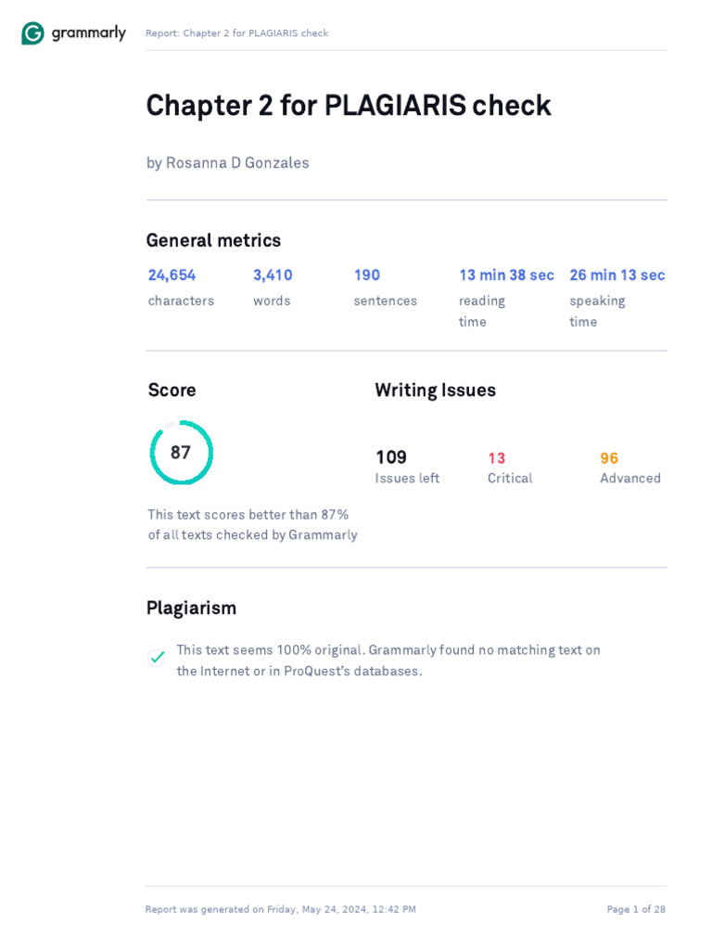The image size is (712, 950).
Task: Select the 13 Critical issues count
Action: point(510,468)
